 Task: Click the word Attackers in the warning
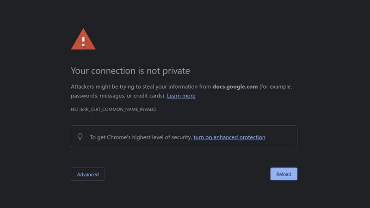coord(82,87)
